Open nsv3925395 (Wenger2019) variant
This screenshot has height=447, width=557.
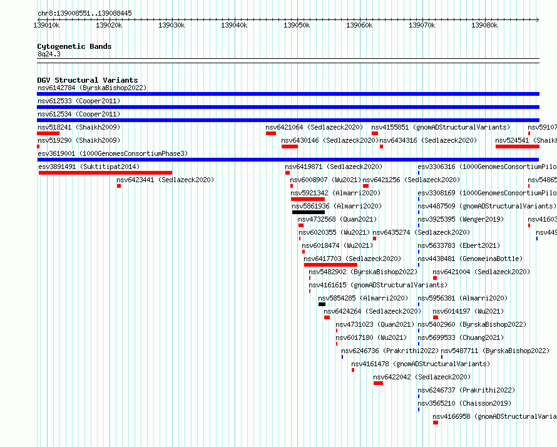(x=461, y=219)
